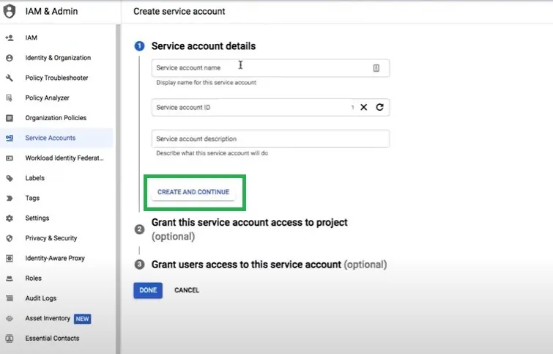
Task: Click the Service account details step heading
Action: tap(204, 46)
